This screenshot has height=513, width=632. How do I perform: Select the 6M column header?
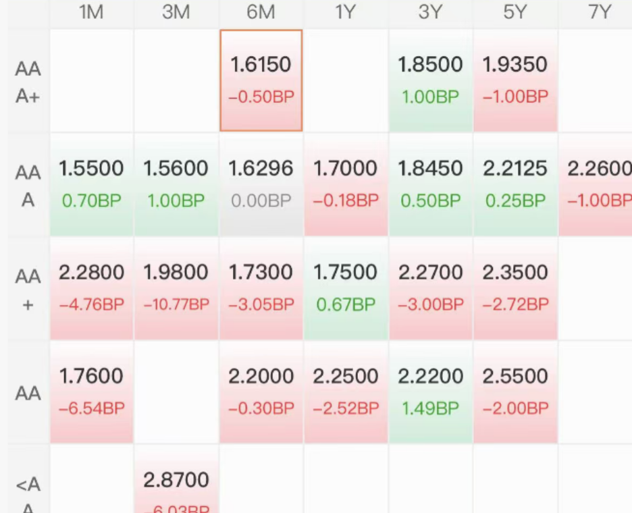click(x=261, y=12)
